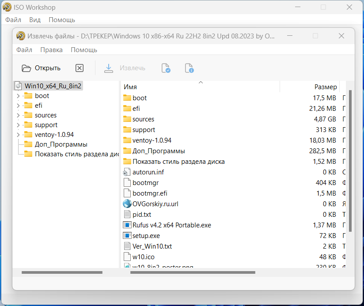Click the file info toolbar icon
This screenshot has height=306, width=364.
coord(189,68)
